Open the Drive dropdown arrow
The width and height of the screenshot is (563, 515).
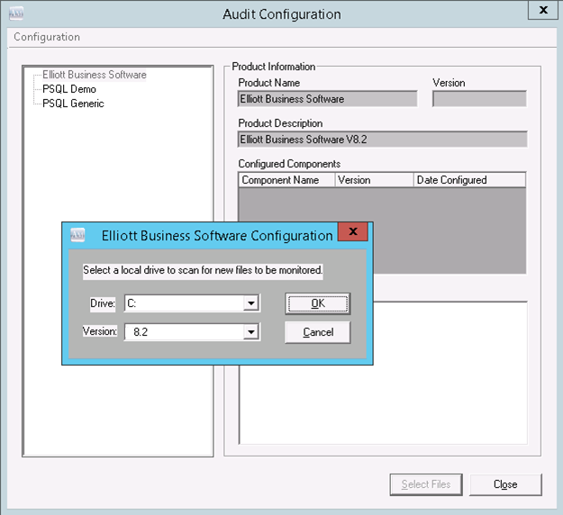251,303
